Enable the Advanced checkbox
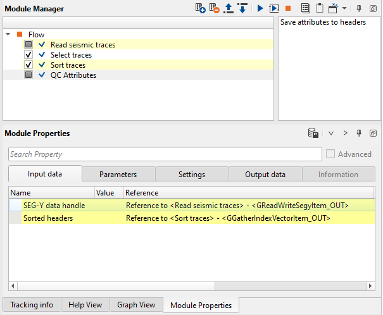The width and height of the screenshot is (383, 315). click(330, 154)
